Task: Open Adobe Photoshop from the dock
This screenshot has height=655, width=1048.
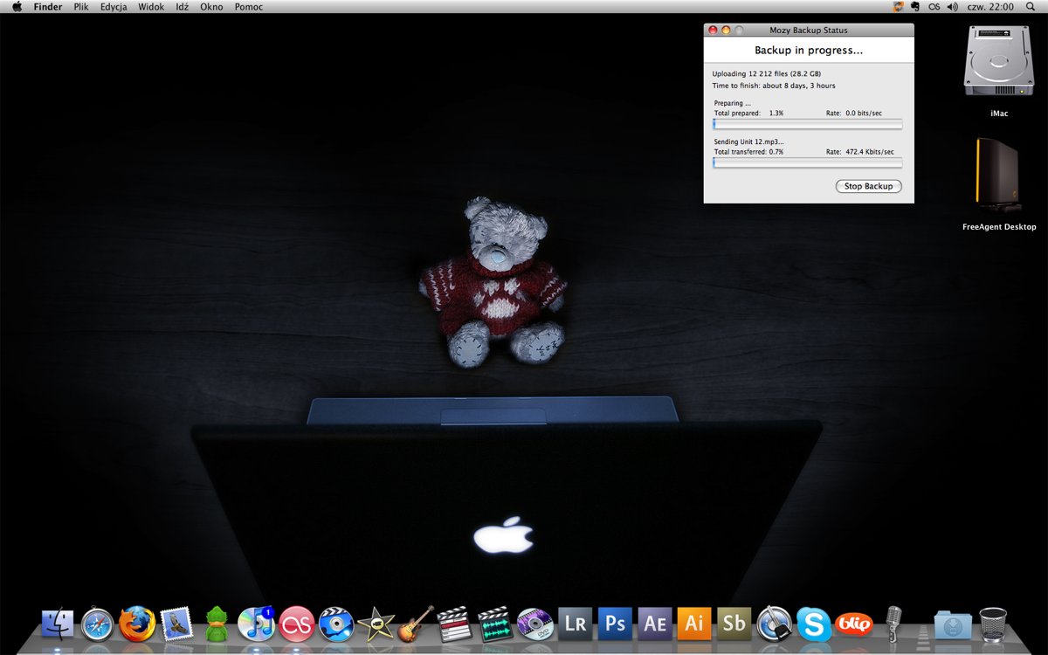Action: pyautogui.click(x=616, y=624)
